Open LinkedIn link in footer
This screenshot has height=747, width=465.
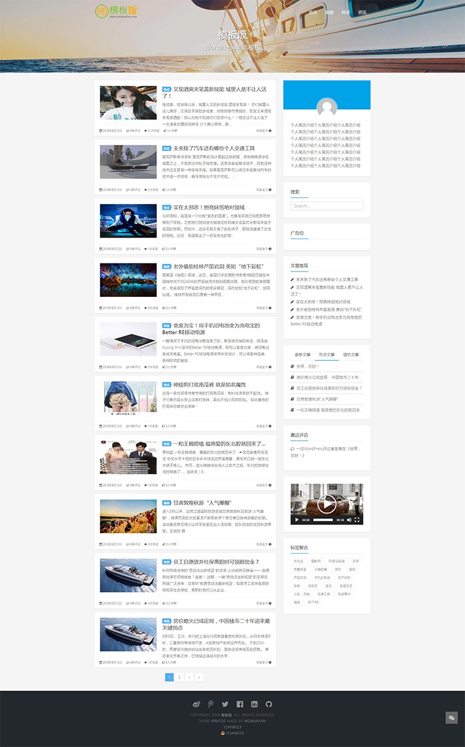tap(254, 704)
